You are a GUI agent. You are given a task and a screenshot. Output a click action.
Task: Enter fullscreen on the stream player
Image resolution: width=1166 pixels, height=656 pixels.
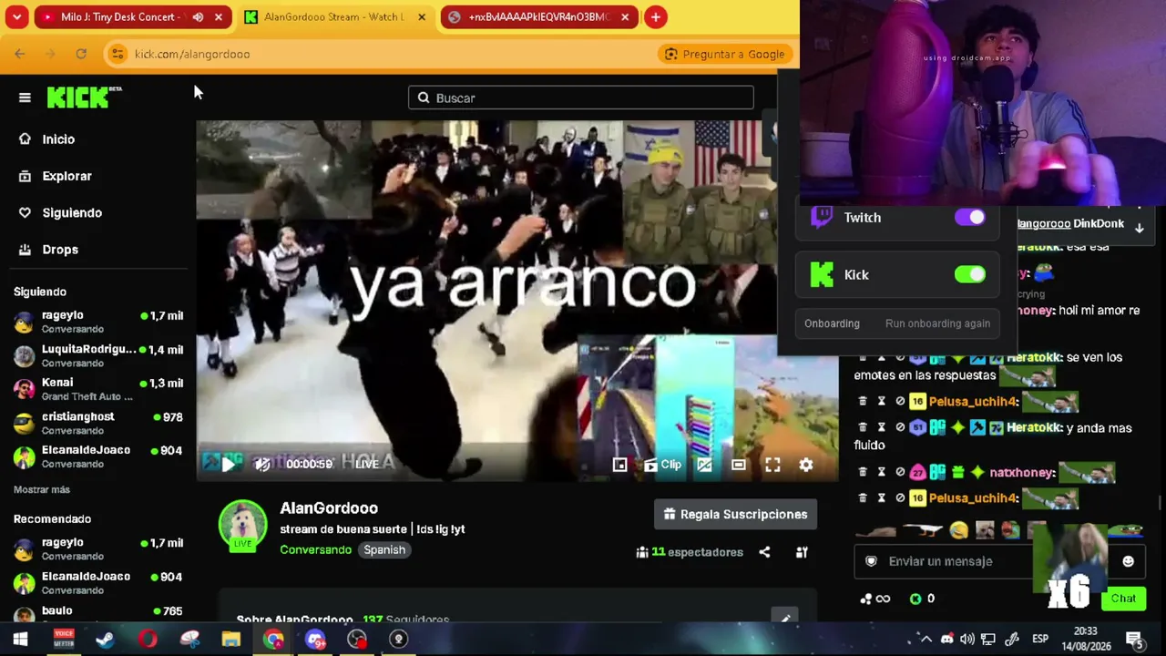(772, 465)
